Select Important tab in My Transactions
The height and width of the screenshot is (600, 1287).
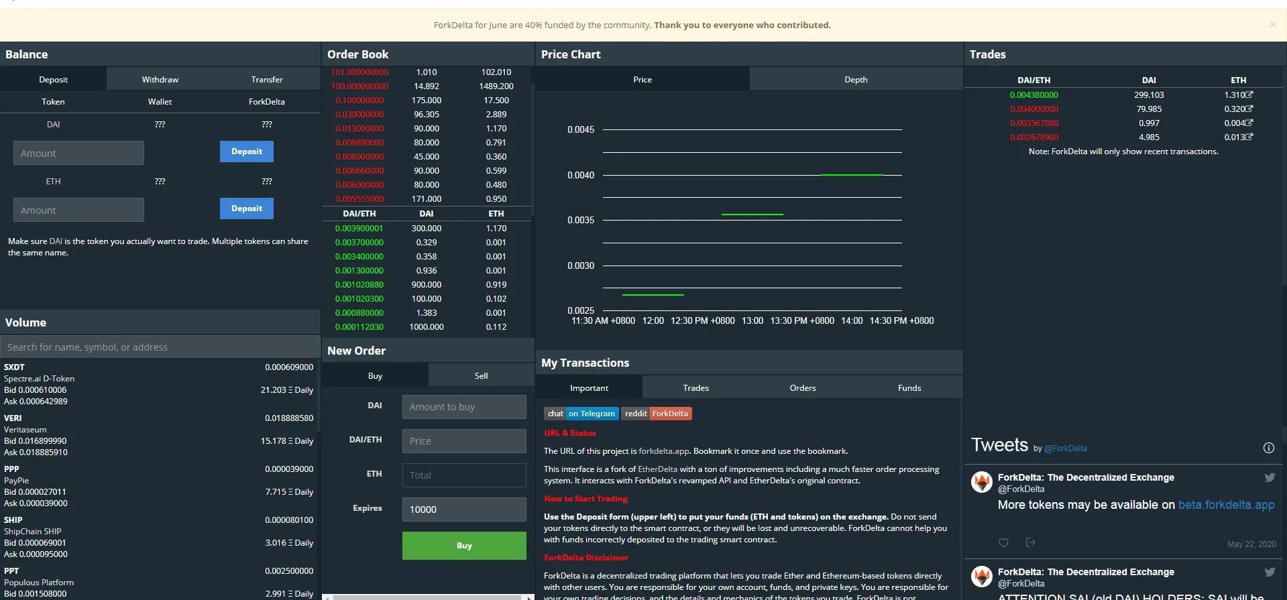point(589,387)
